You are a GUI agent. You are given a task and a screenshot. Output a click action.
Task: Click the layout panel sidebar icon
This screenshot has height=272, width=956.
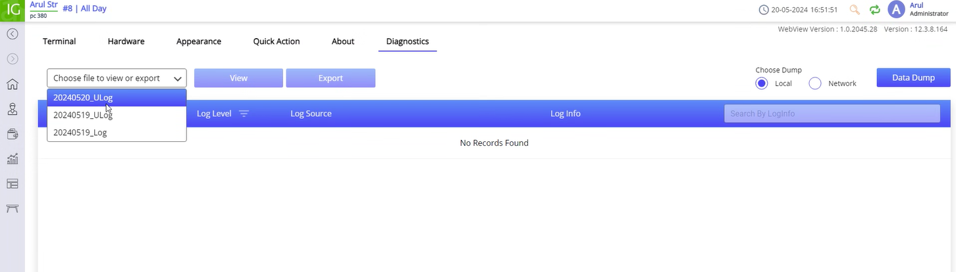pyautogui.click(x=12, y=184)
